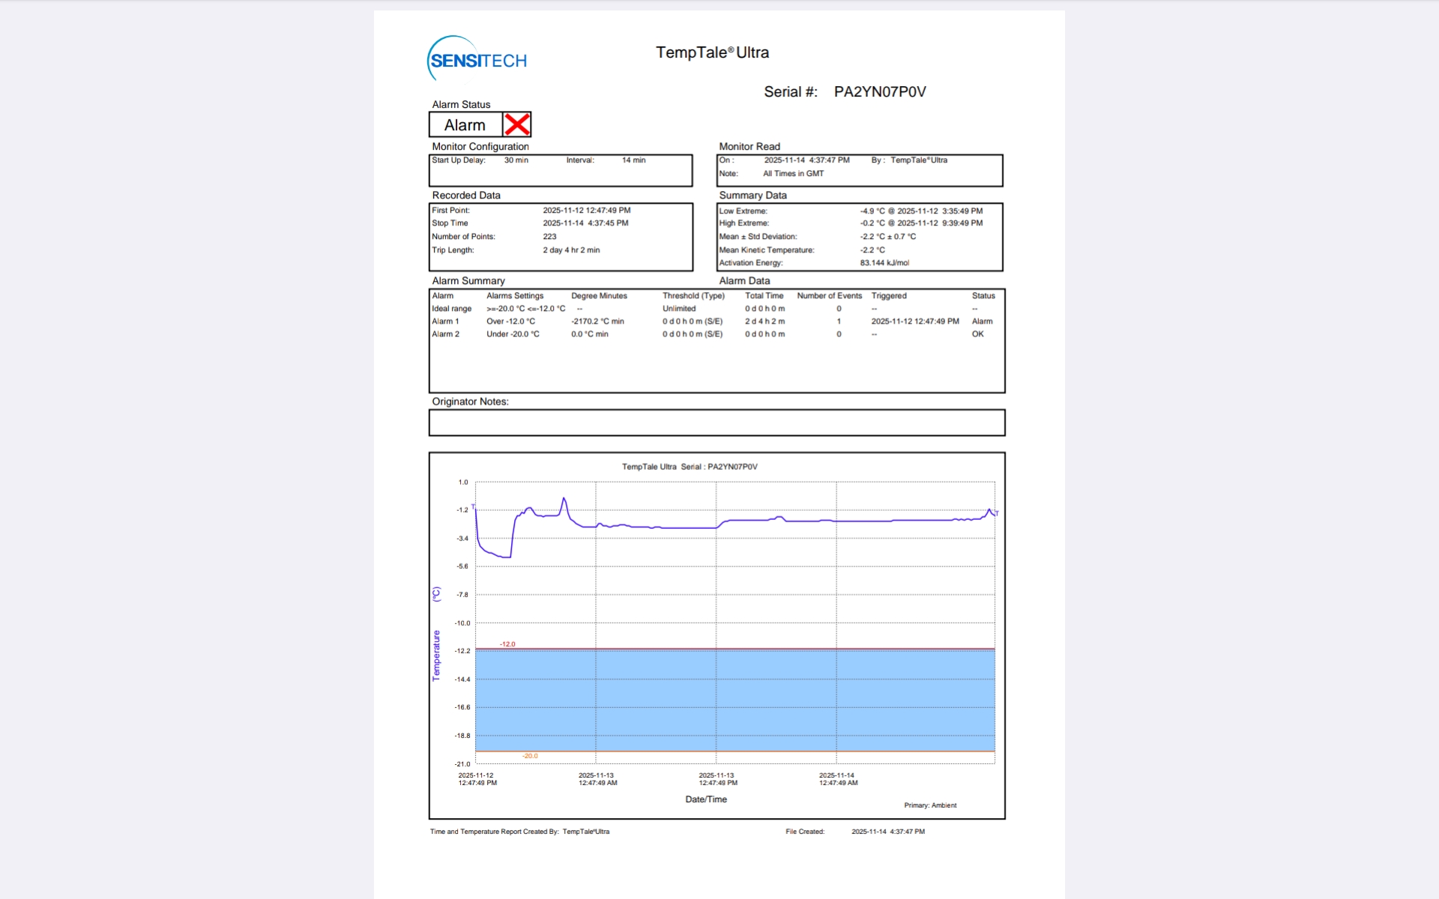
Task: Click the orange -20.0 threshold label
Action: (530, 756)
